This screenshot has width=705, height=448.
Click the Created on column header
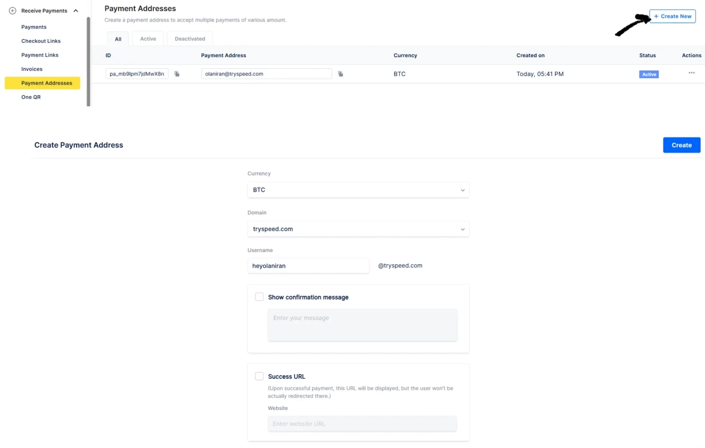pos(530,56)
